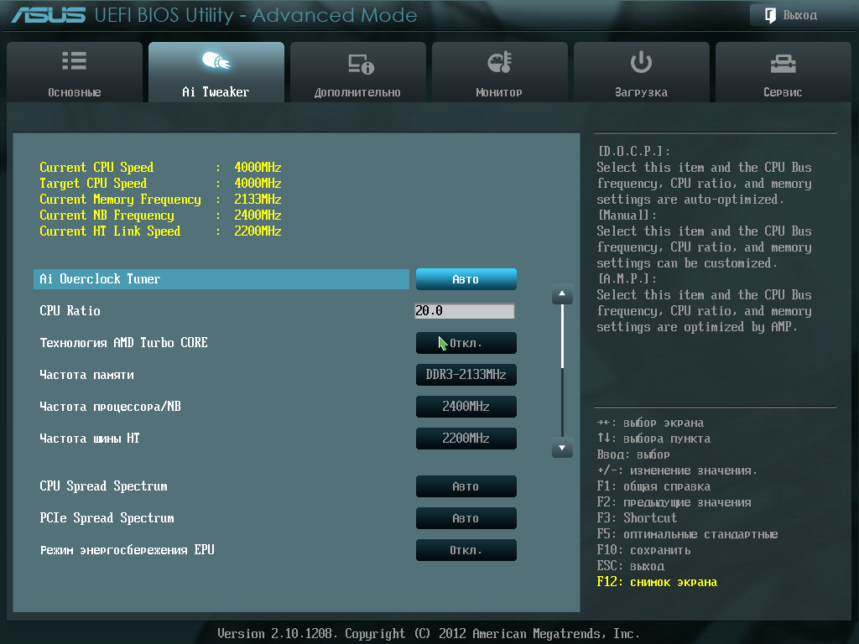Image resolution: width=859 pixels, height=644 pixels.
Task: Click the F1: общая справка hint
Action: (x=653, y=487)
